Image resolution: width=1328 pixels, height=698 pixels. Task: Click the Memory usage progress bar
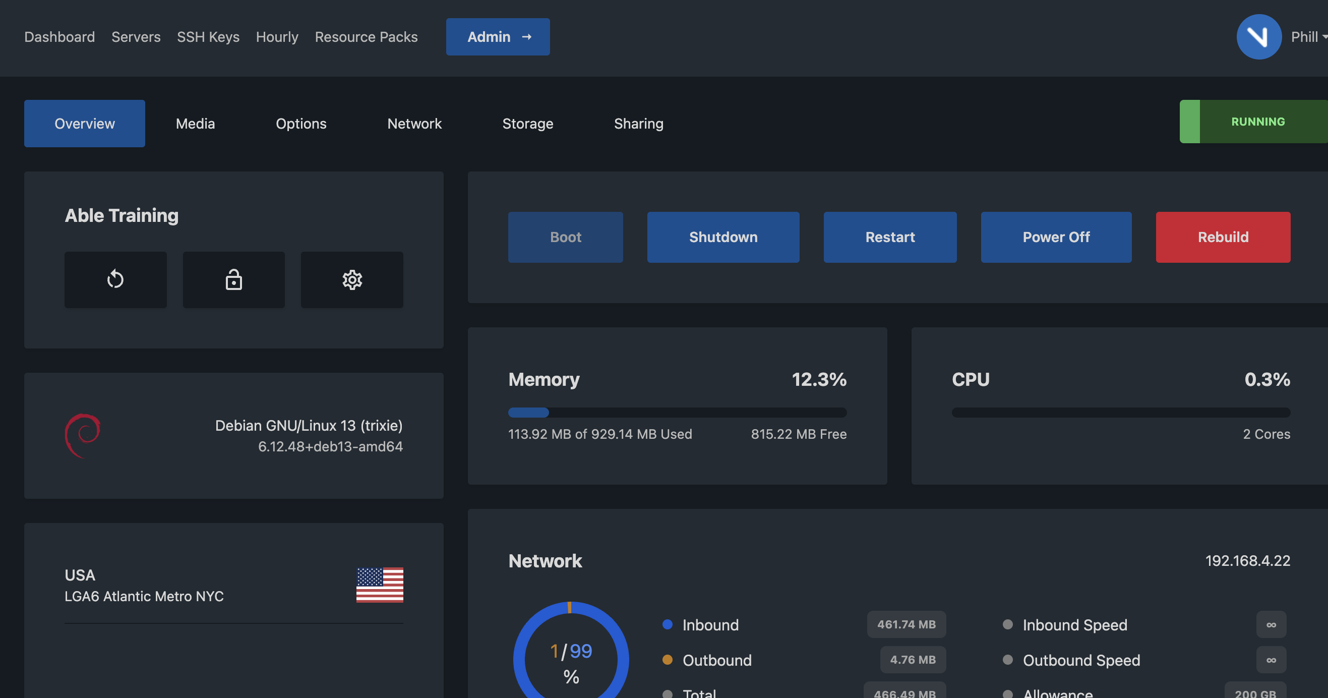tap(677, 413)
